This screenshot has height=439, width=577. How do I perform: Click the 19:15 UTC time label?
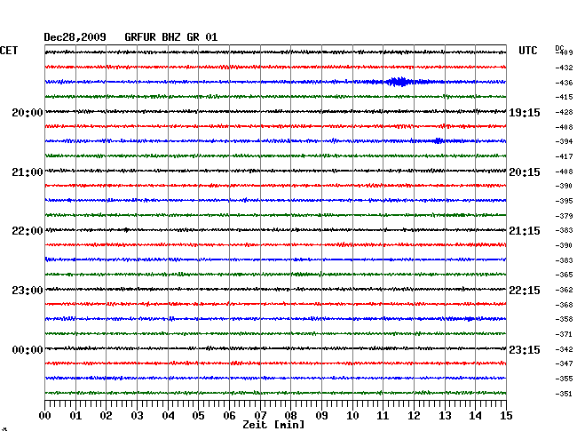pyautogui.click(x=525, y=113)
